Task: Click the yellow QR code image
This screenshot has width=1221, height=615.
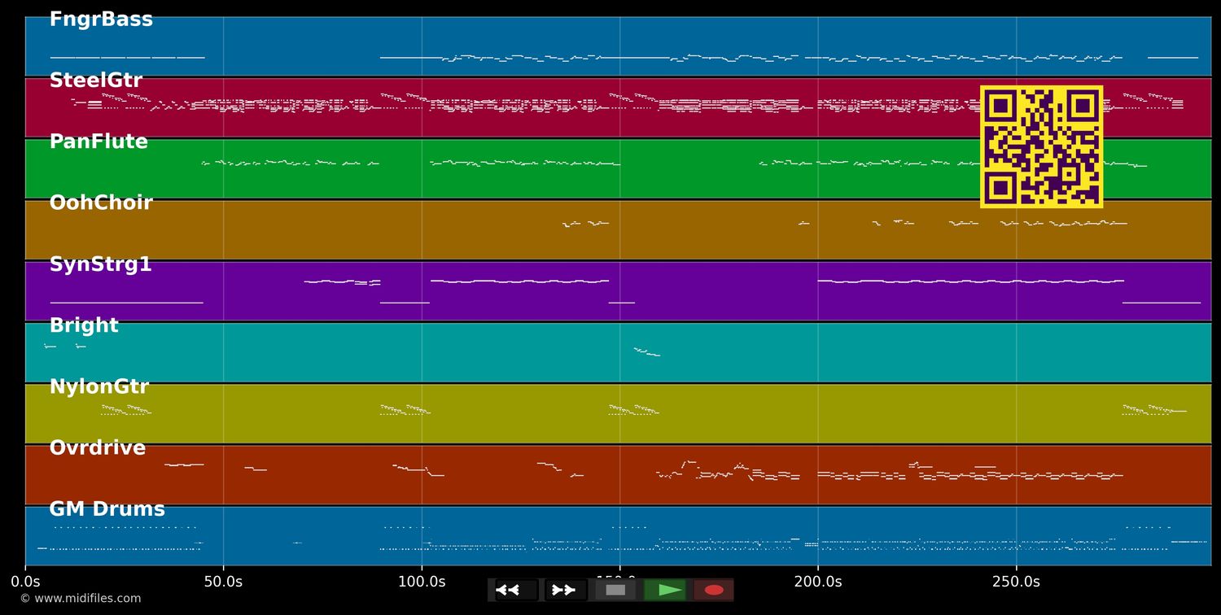Action: click(1041, 146)
